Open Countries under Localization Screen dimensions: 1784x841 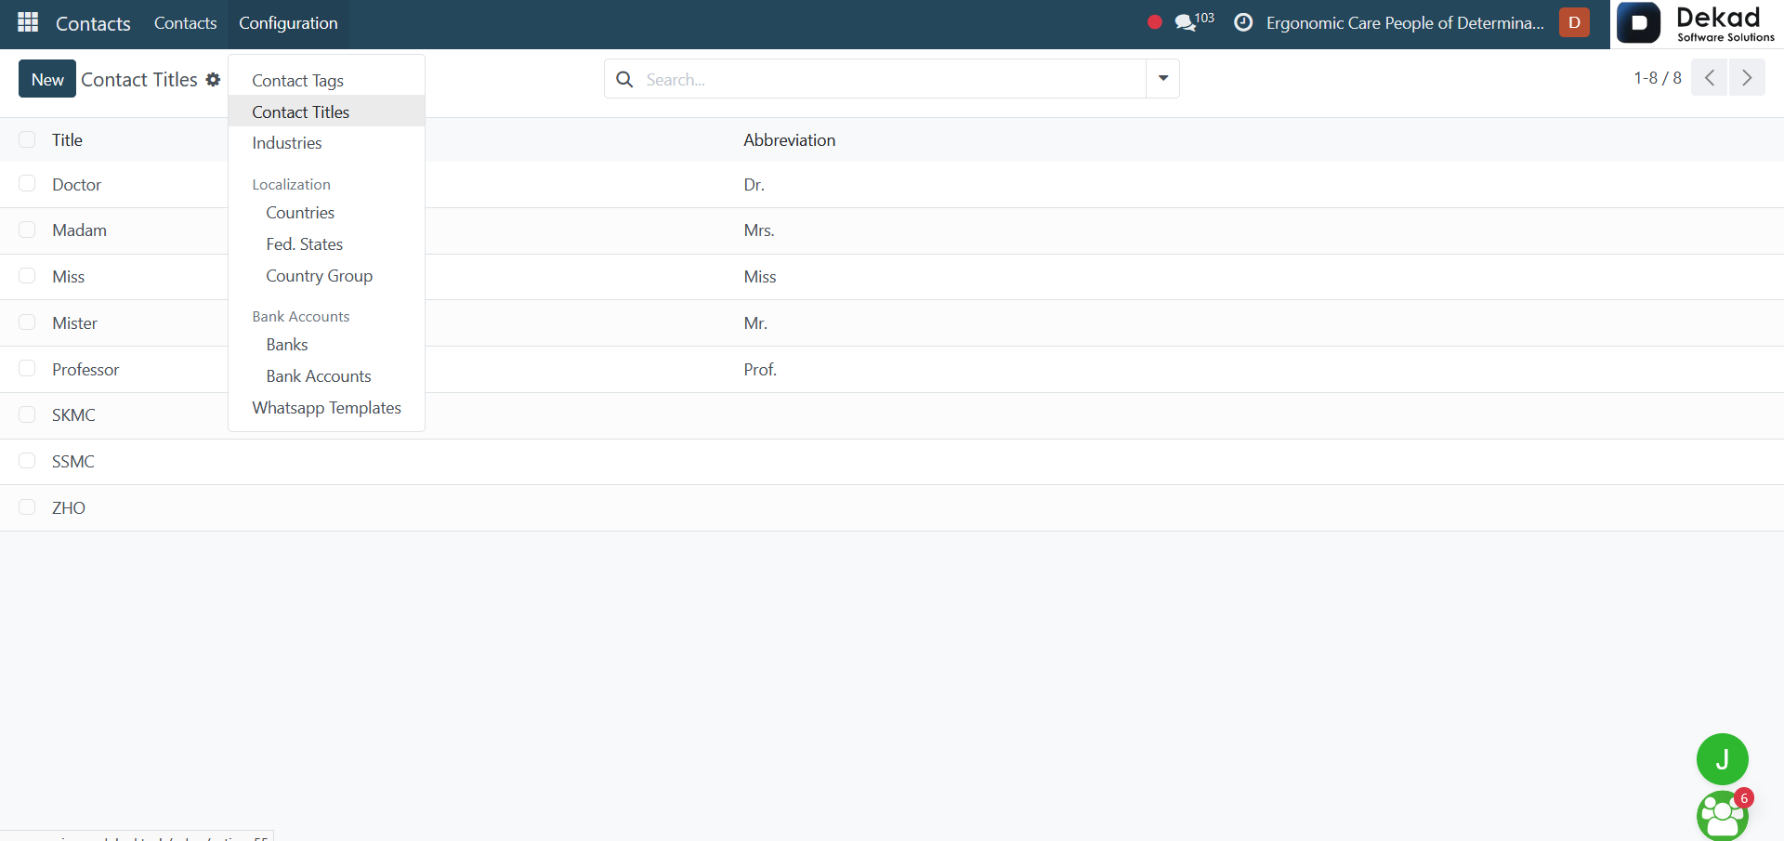326,213
